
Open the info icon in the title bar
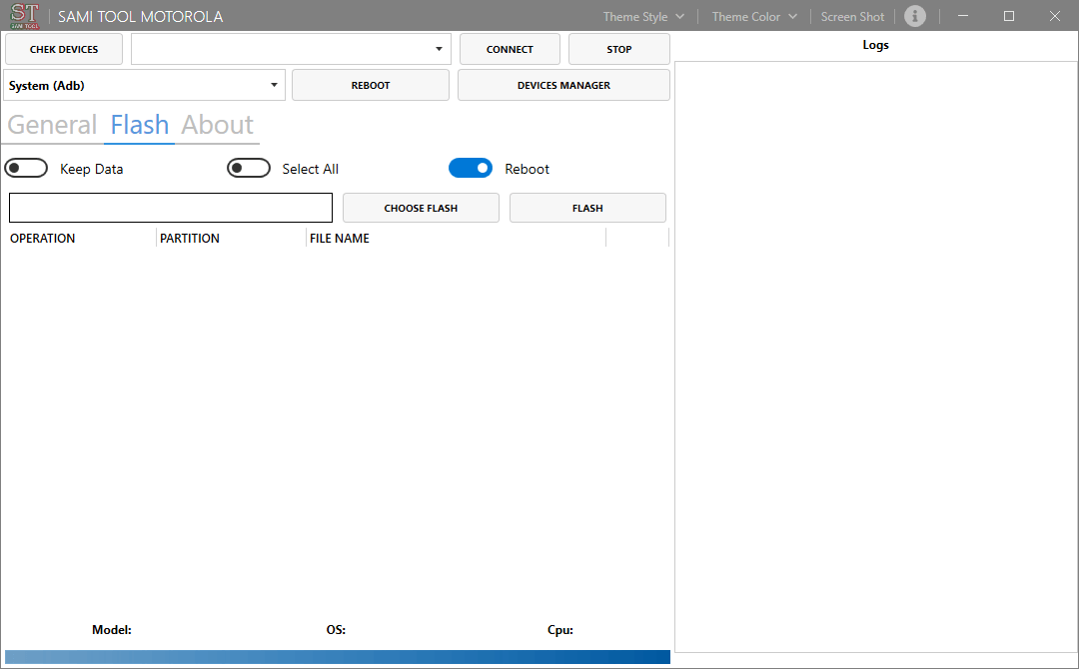click(x=915, y=16)
